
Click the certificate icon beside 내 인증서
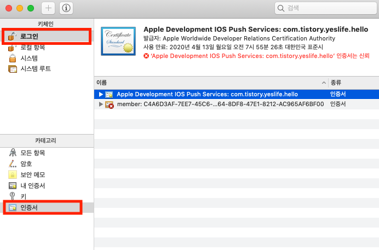pos(13,185)
